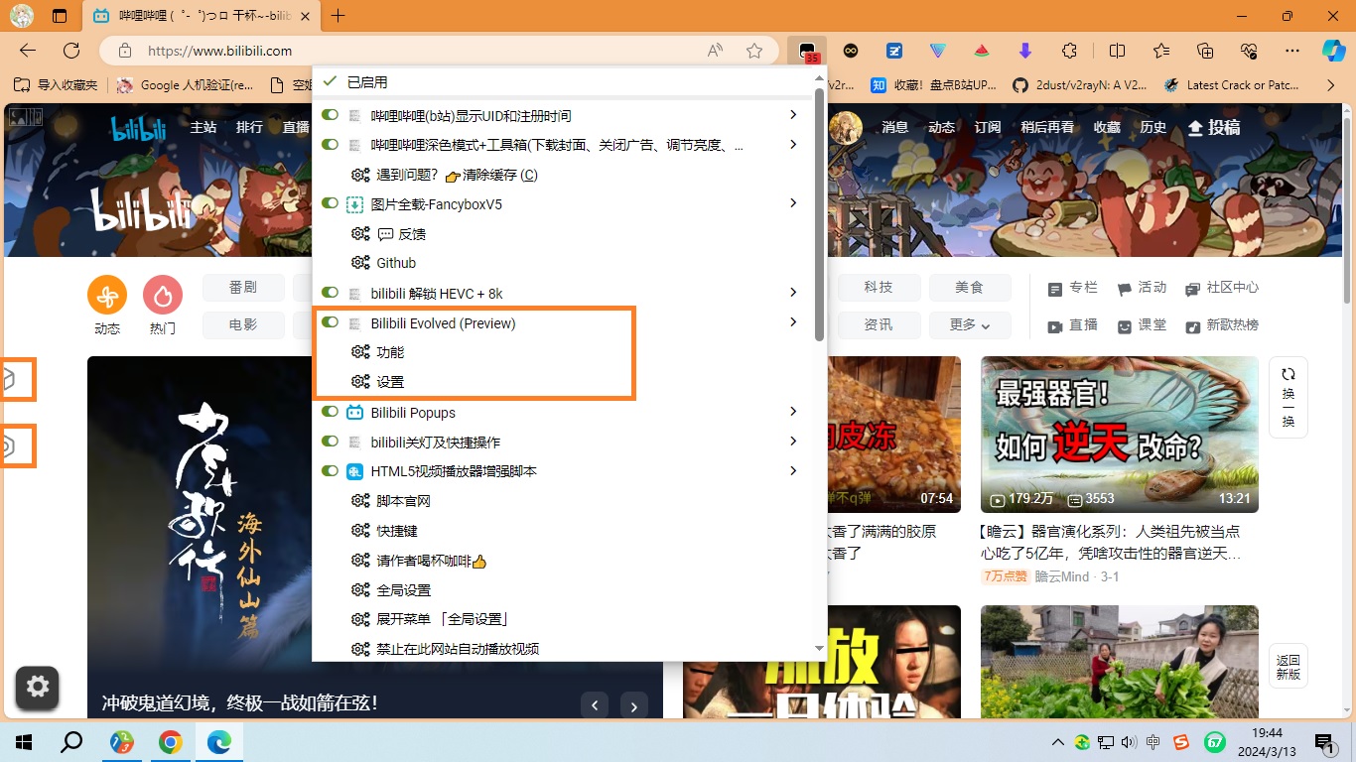Expand the Bilibili Popups submenu arrow
The width and height of the screenshot is (1356, 762).
793,412
